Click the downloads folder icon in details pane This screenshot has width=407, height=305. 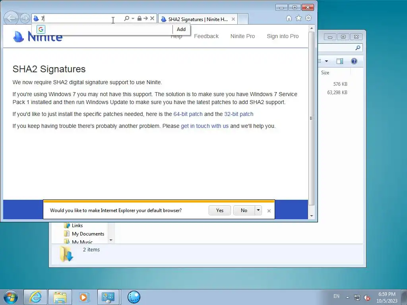coord(66,254)
